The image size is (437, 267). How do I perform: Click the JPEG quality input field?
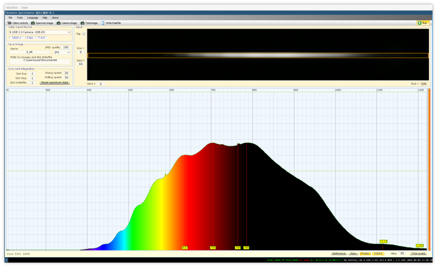pos(66,48)
